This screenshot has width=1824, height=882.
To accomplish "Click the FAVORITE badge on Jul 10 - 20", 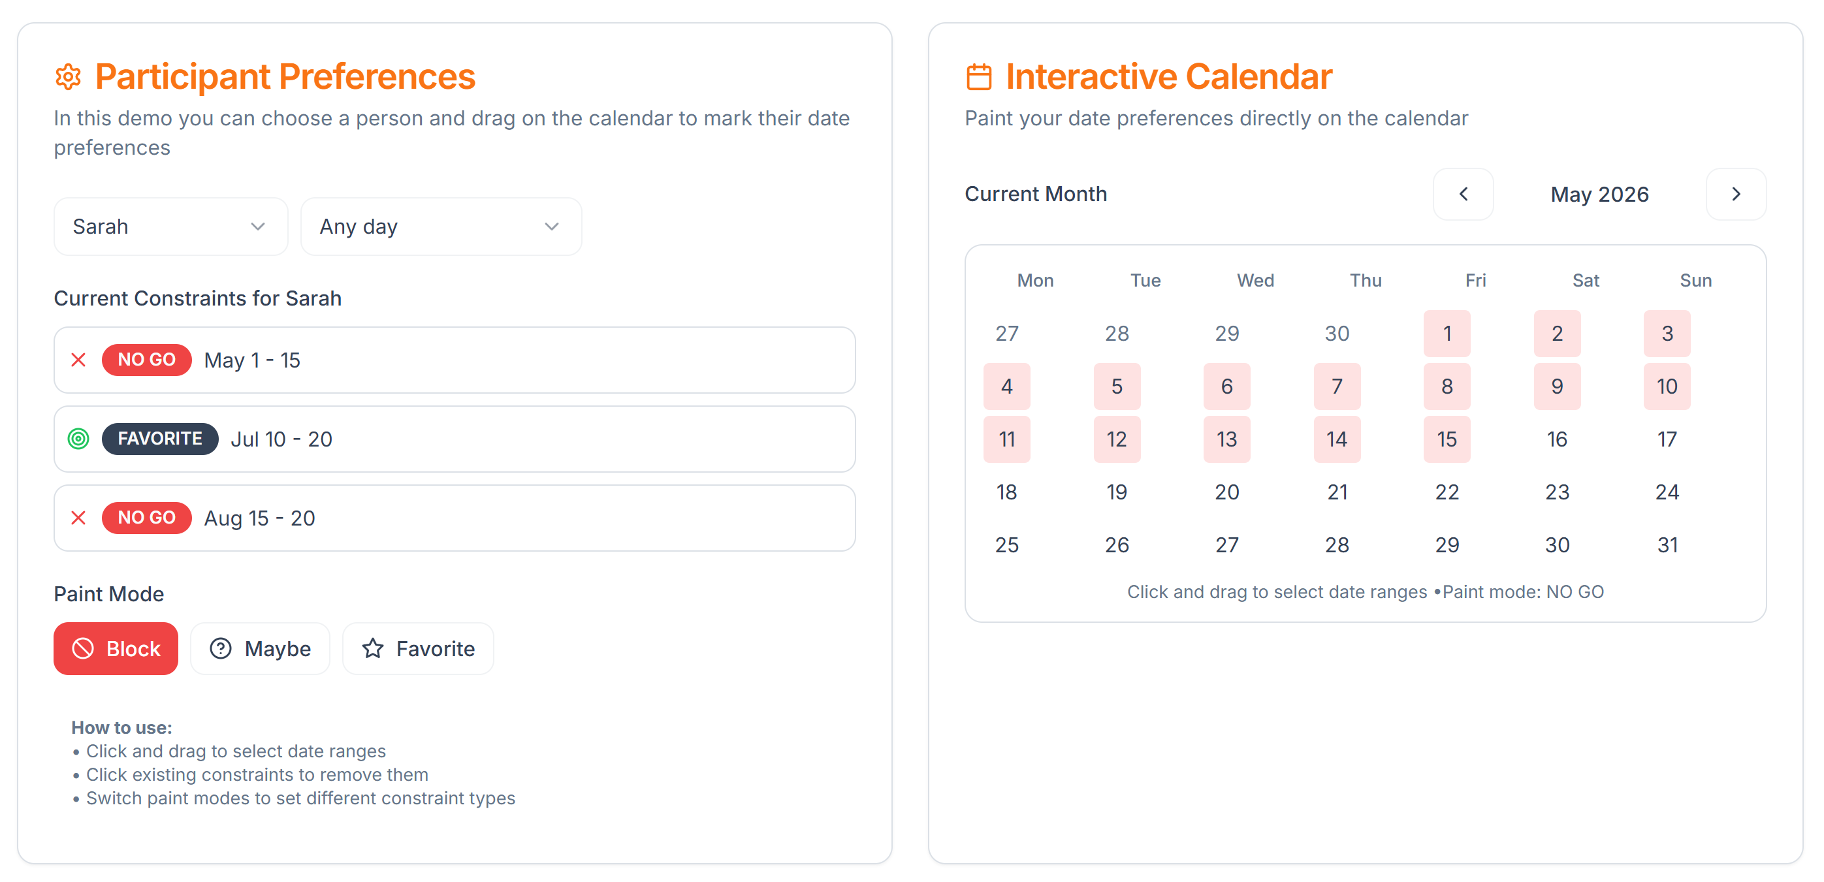I will pos(159,439).
